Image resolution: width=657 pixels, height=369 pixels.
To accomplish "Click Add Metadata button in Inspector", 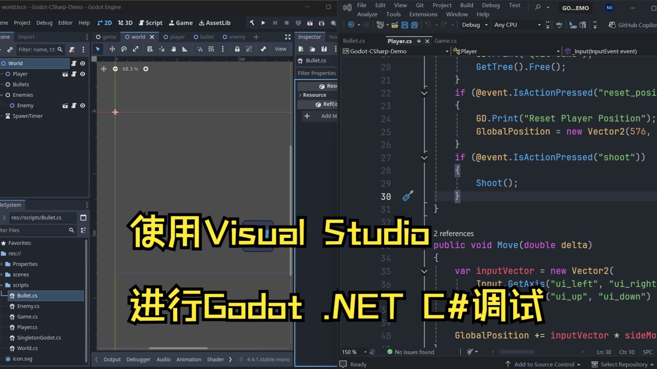I will [320, 116].
